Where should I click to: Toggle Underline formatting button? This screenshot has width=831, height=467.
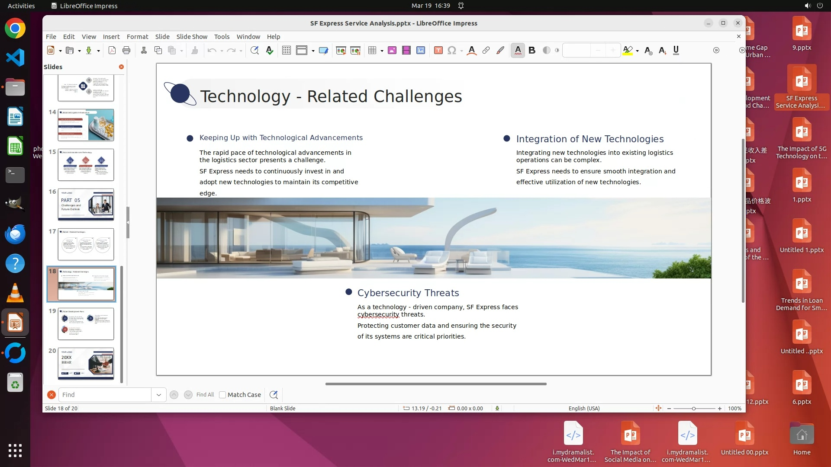[x=676, y=51]
